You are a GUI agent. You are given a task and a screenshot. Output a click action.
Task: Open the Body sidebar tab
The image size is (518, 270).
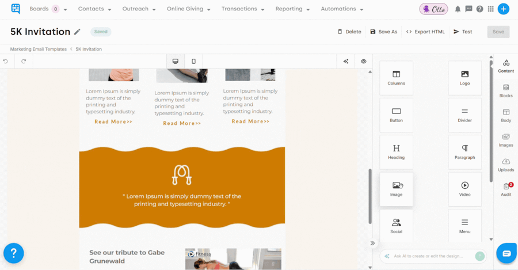[506, 116]
